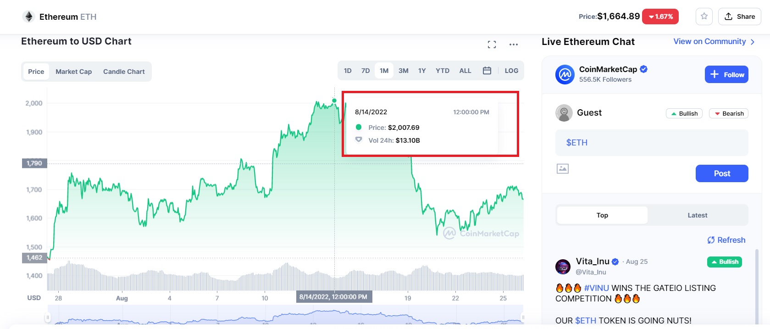The image size is (770, 329).
Task: Switch to Latest posts tab
Action: [x=697, y=215]
